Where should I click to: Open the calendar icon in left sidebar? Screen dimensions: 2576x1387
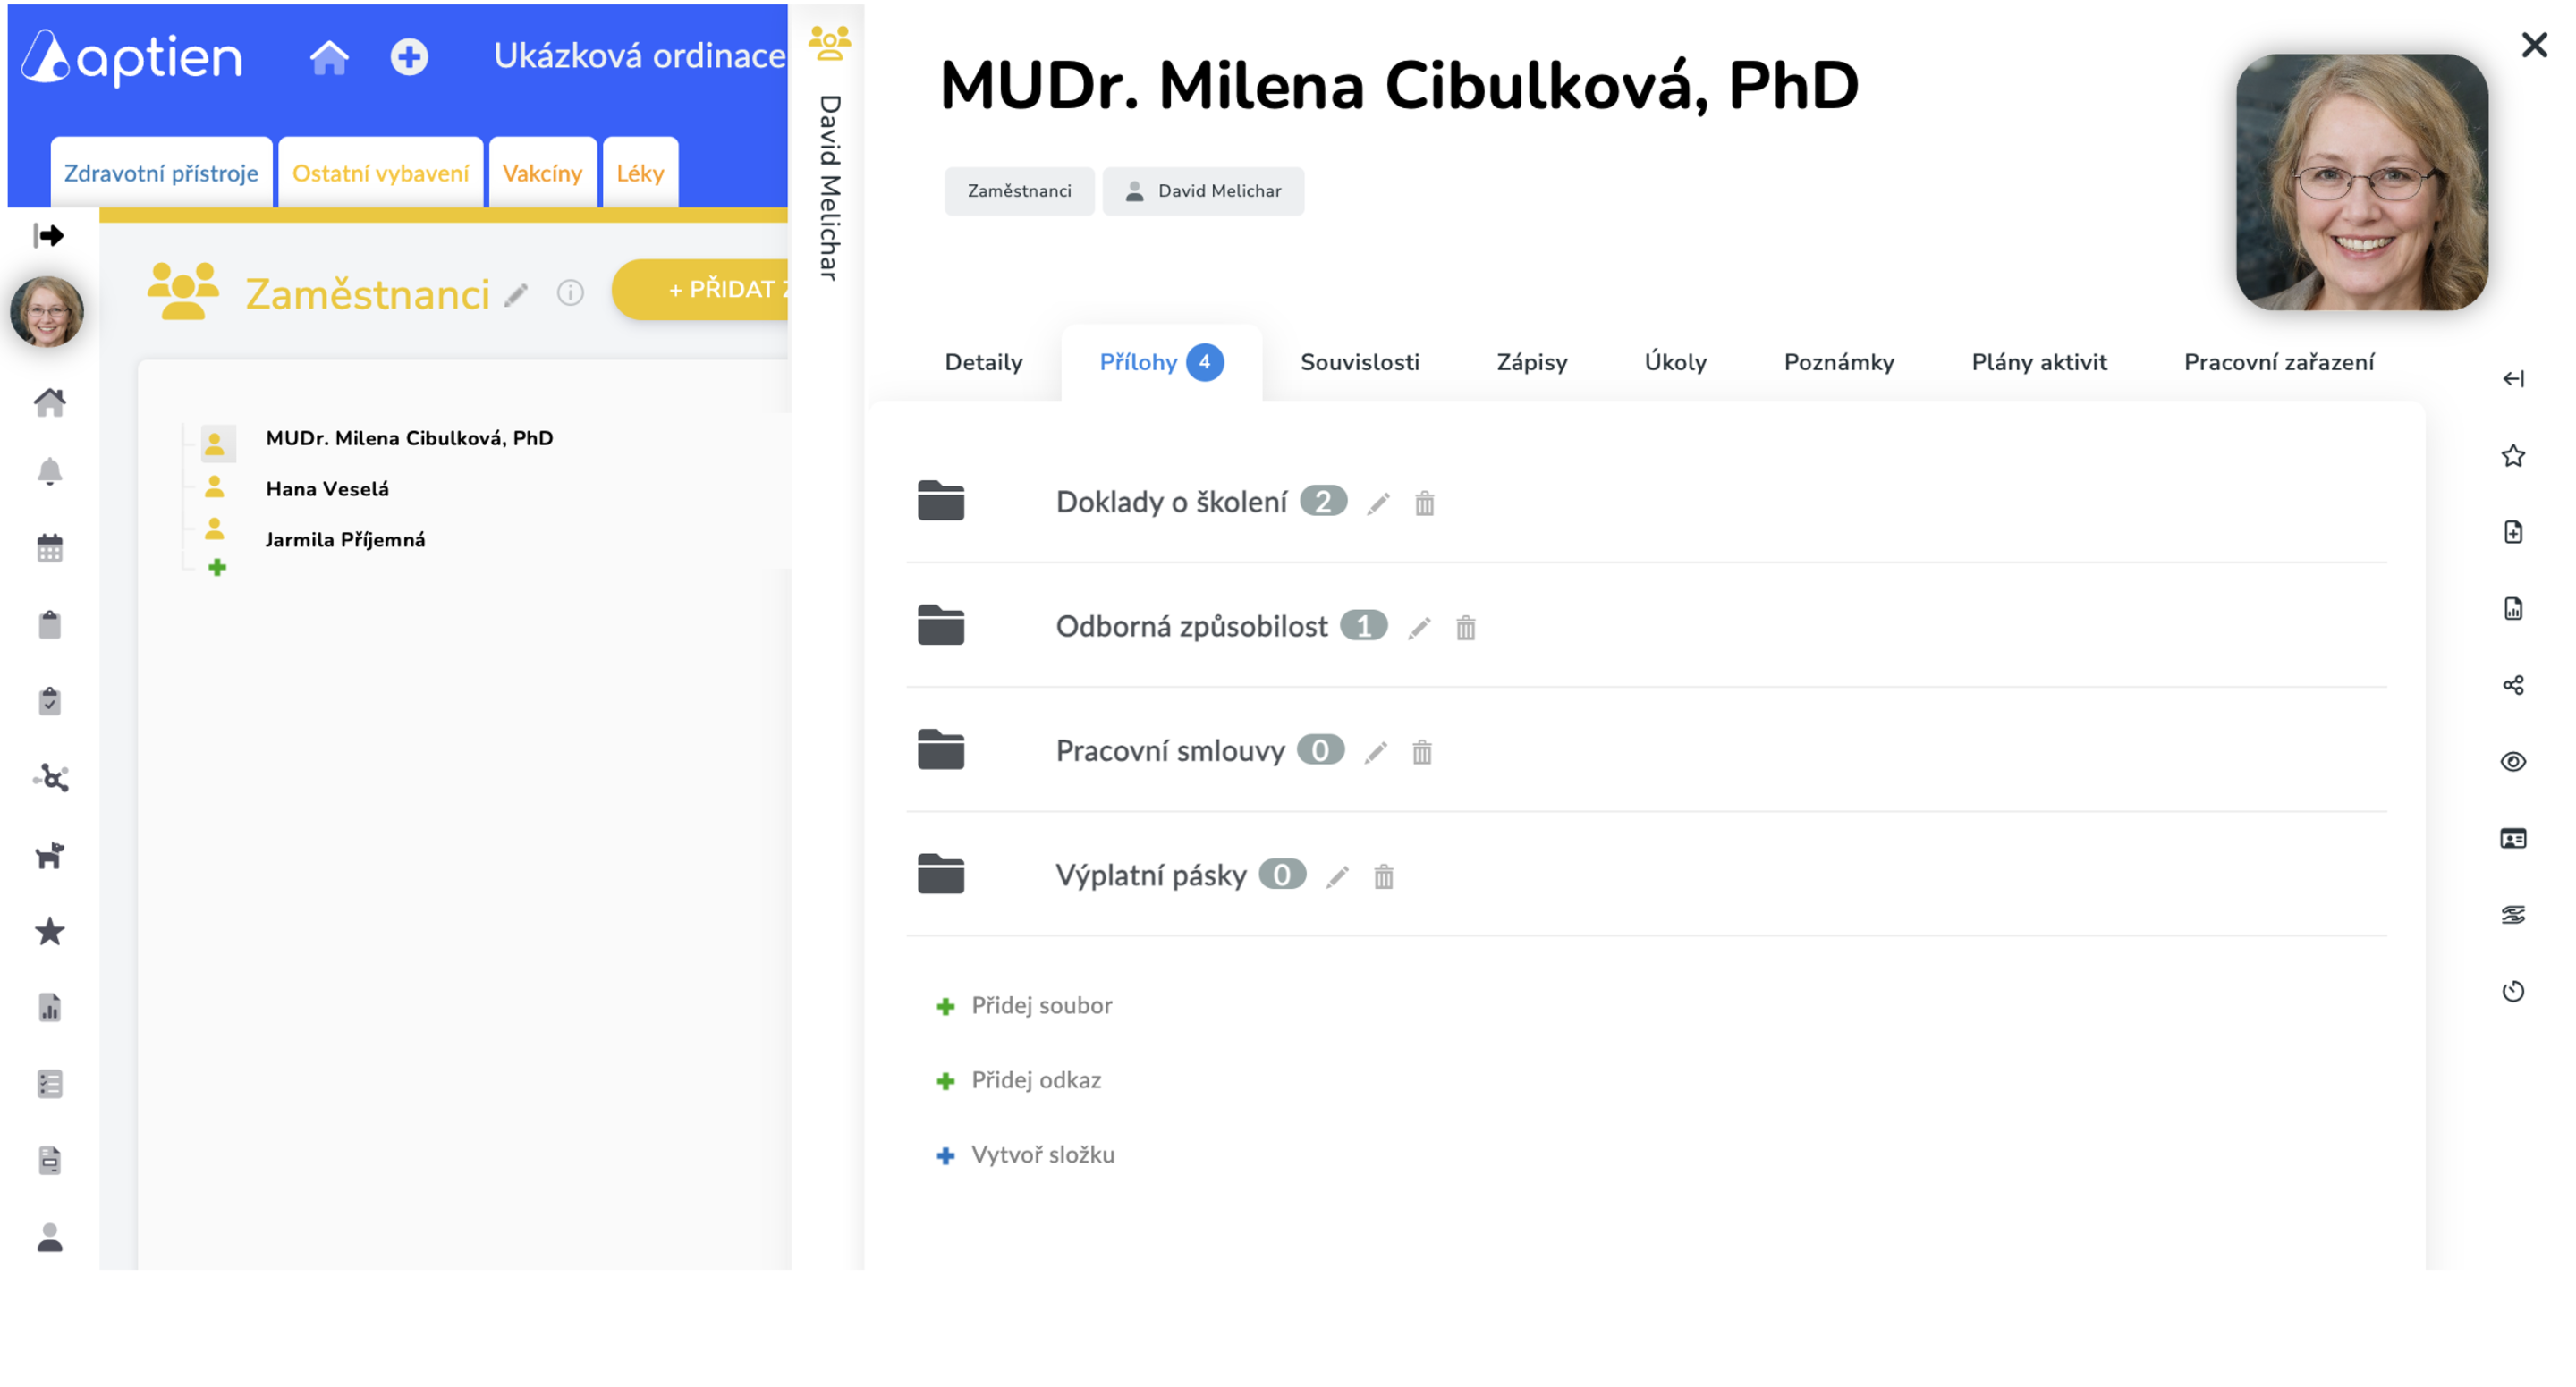pyautogui.click(x=49, y=548)
